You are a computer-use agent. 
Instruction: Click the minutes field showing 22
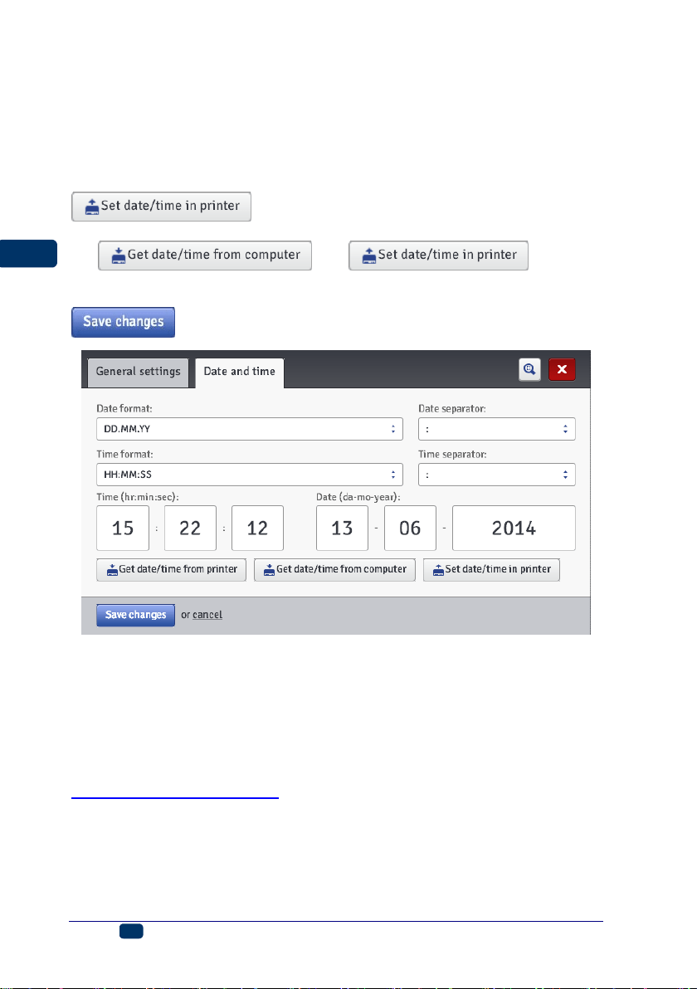(190, 528)
